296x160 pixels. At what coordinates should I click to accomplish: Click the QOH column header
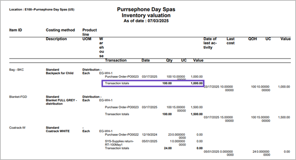pyautogui.click(x=252, y=39)
